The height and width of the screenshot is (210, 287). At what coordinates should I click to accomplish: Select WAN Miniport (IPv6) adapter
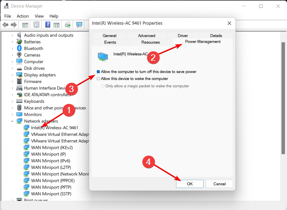pos(51,161)
